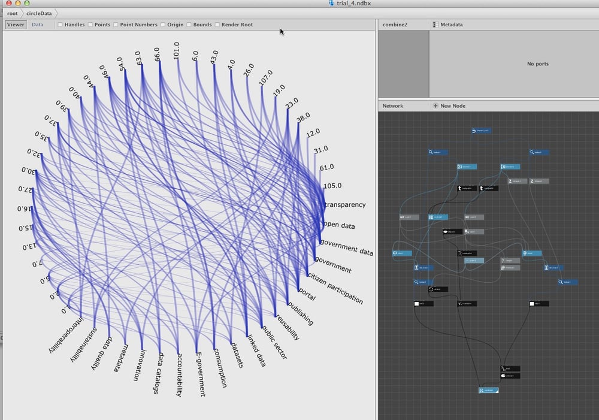
Task: Select the rect2 node with white square
Action: (423, 304)
